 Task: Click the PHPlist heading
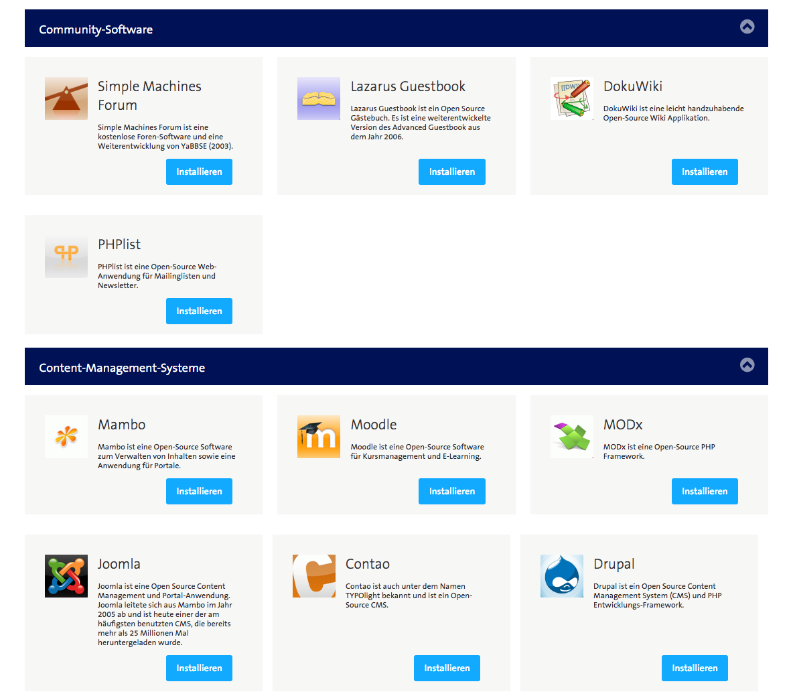coord(119,244)
